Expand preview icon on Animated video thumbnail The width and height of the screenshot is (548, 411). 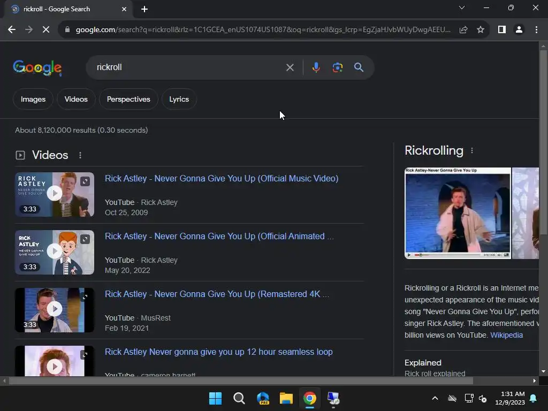85,239
